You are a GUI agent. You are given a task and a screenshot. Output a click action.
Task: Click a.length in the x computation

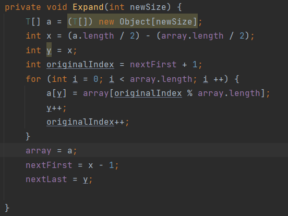(x=93, y=35)
